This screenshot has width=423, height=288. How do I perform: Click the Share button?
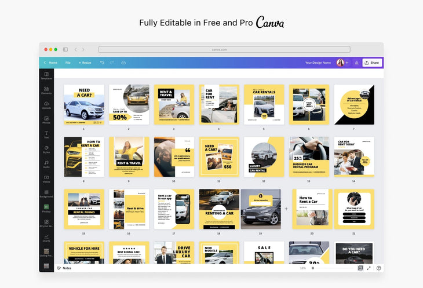click(x=371, y=63)
